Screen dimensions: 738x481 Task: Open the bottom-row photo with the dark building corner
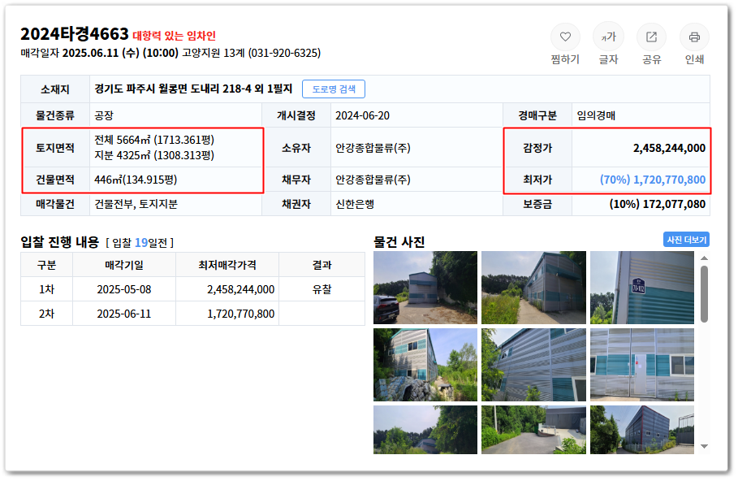coord(642,430)
